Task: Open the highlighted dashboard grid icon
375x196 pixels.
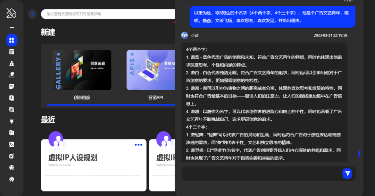Action: tap(12, 40)
